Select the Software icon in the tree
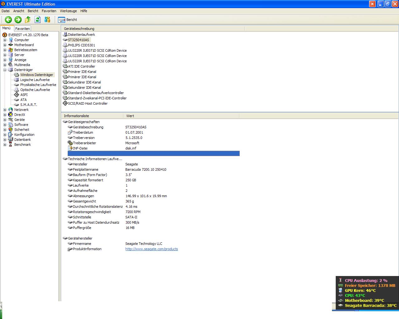 coord(11,125)
